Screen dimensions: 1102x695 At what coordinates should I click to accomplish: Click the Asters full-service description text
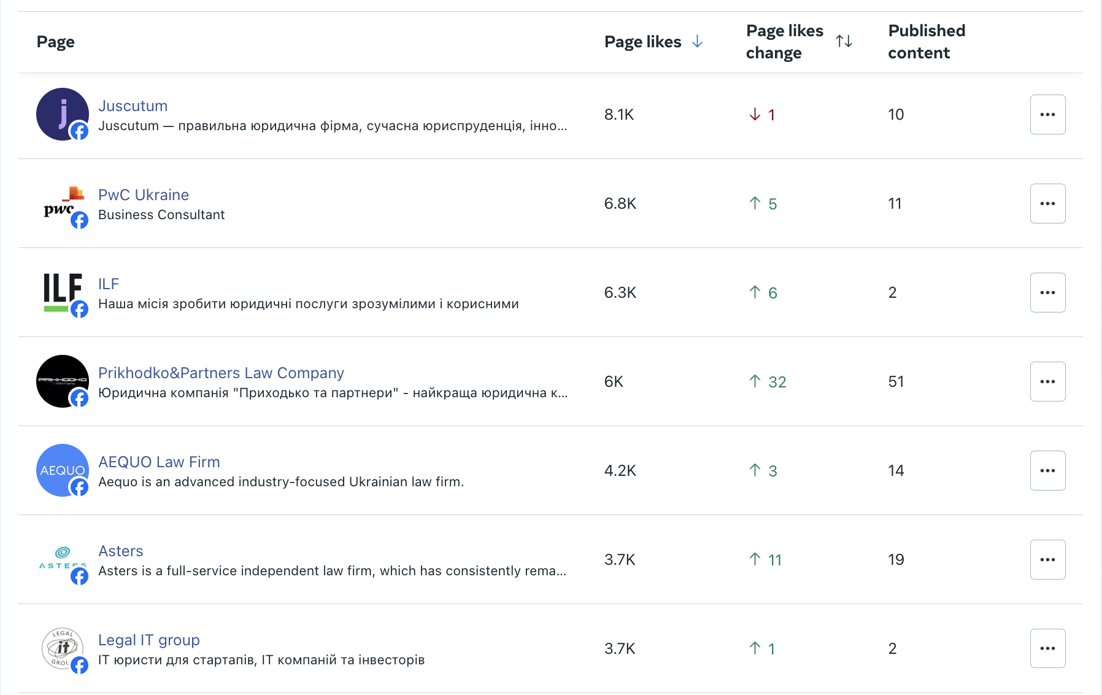coord(332,570)
